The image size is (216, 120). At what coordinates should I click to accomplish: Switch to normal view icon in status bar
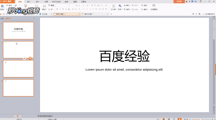coord(163,119)
